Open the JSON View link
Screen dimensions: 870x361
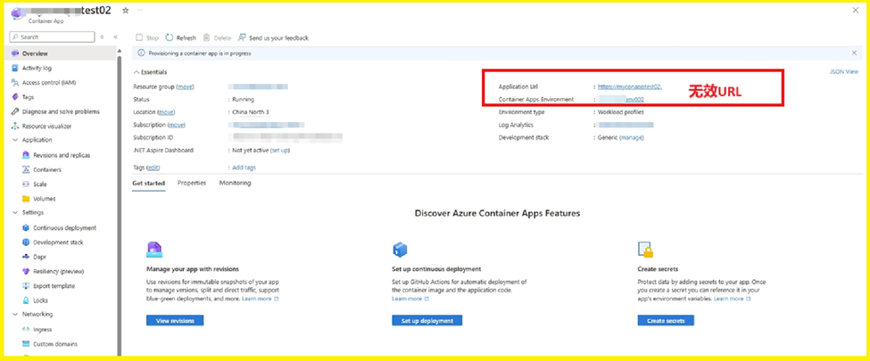[843, 71]
